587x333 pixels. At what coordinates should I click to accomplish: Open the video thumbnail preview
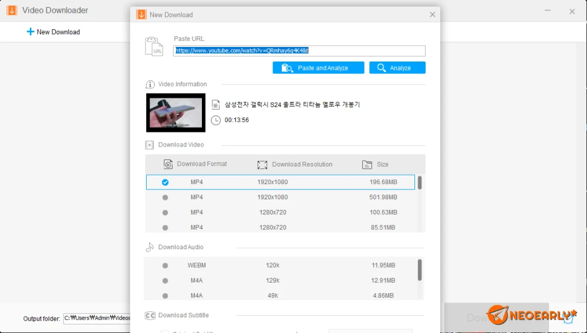[176, 113]
